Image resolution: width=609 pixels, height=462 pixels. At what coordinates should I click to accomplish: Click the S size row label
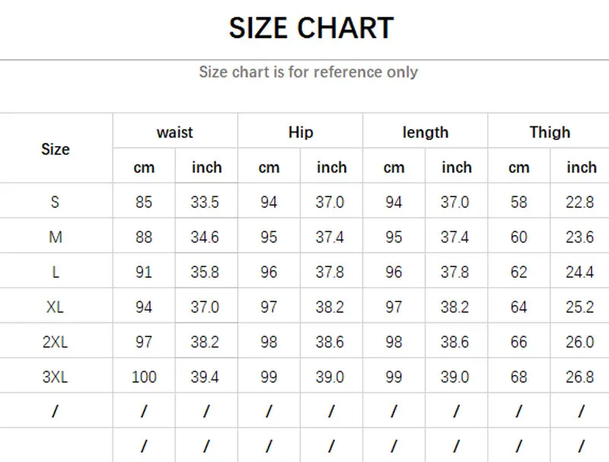(56, 202)
